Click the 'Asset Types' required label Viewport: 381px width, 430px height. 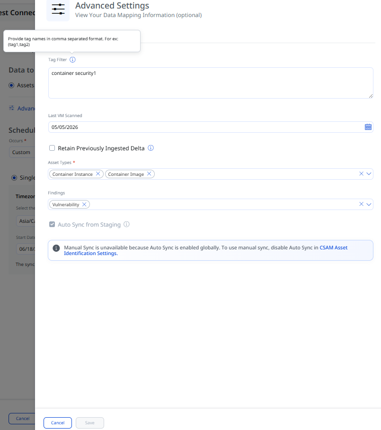[62, 163]
